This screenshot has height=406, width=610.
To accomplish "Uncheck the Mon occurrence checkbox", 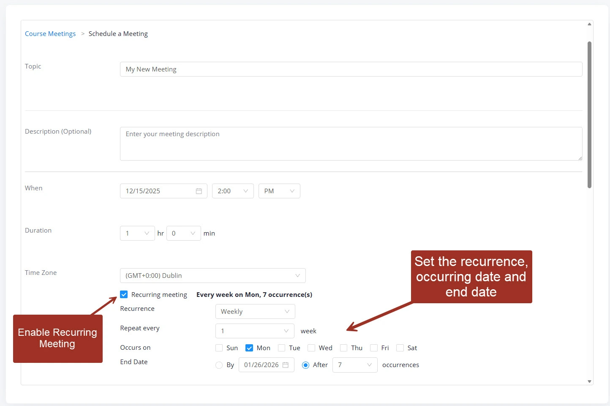I will [x=249, y=348].
